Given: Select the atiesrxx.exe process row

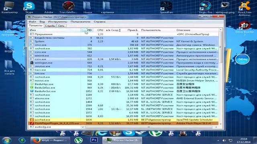Looking at the screenshot, I should click(124, 98).
